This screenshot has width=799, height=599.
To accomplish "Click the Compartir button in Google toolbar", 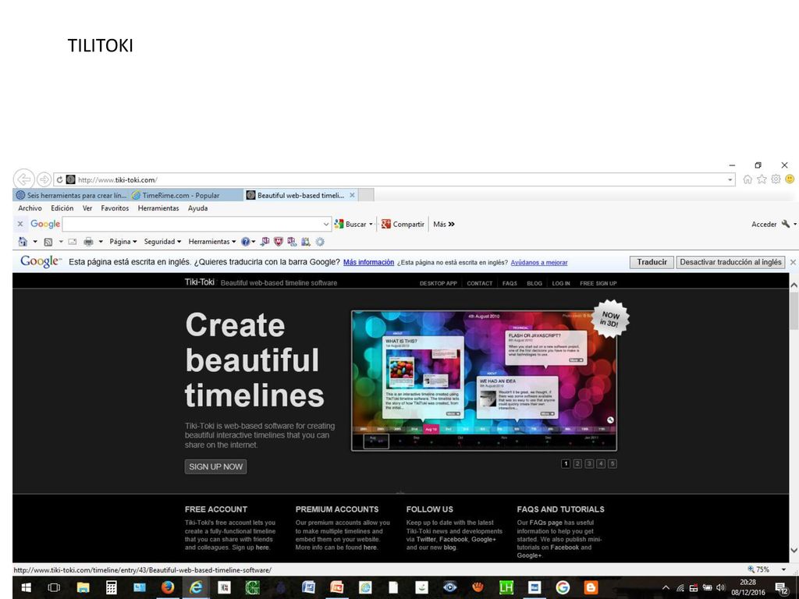I will tap(403, 224).
